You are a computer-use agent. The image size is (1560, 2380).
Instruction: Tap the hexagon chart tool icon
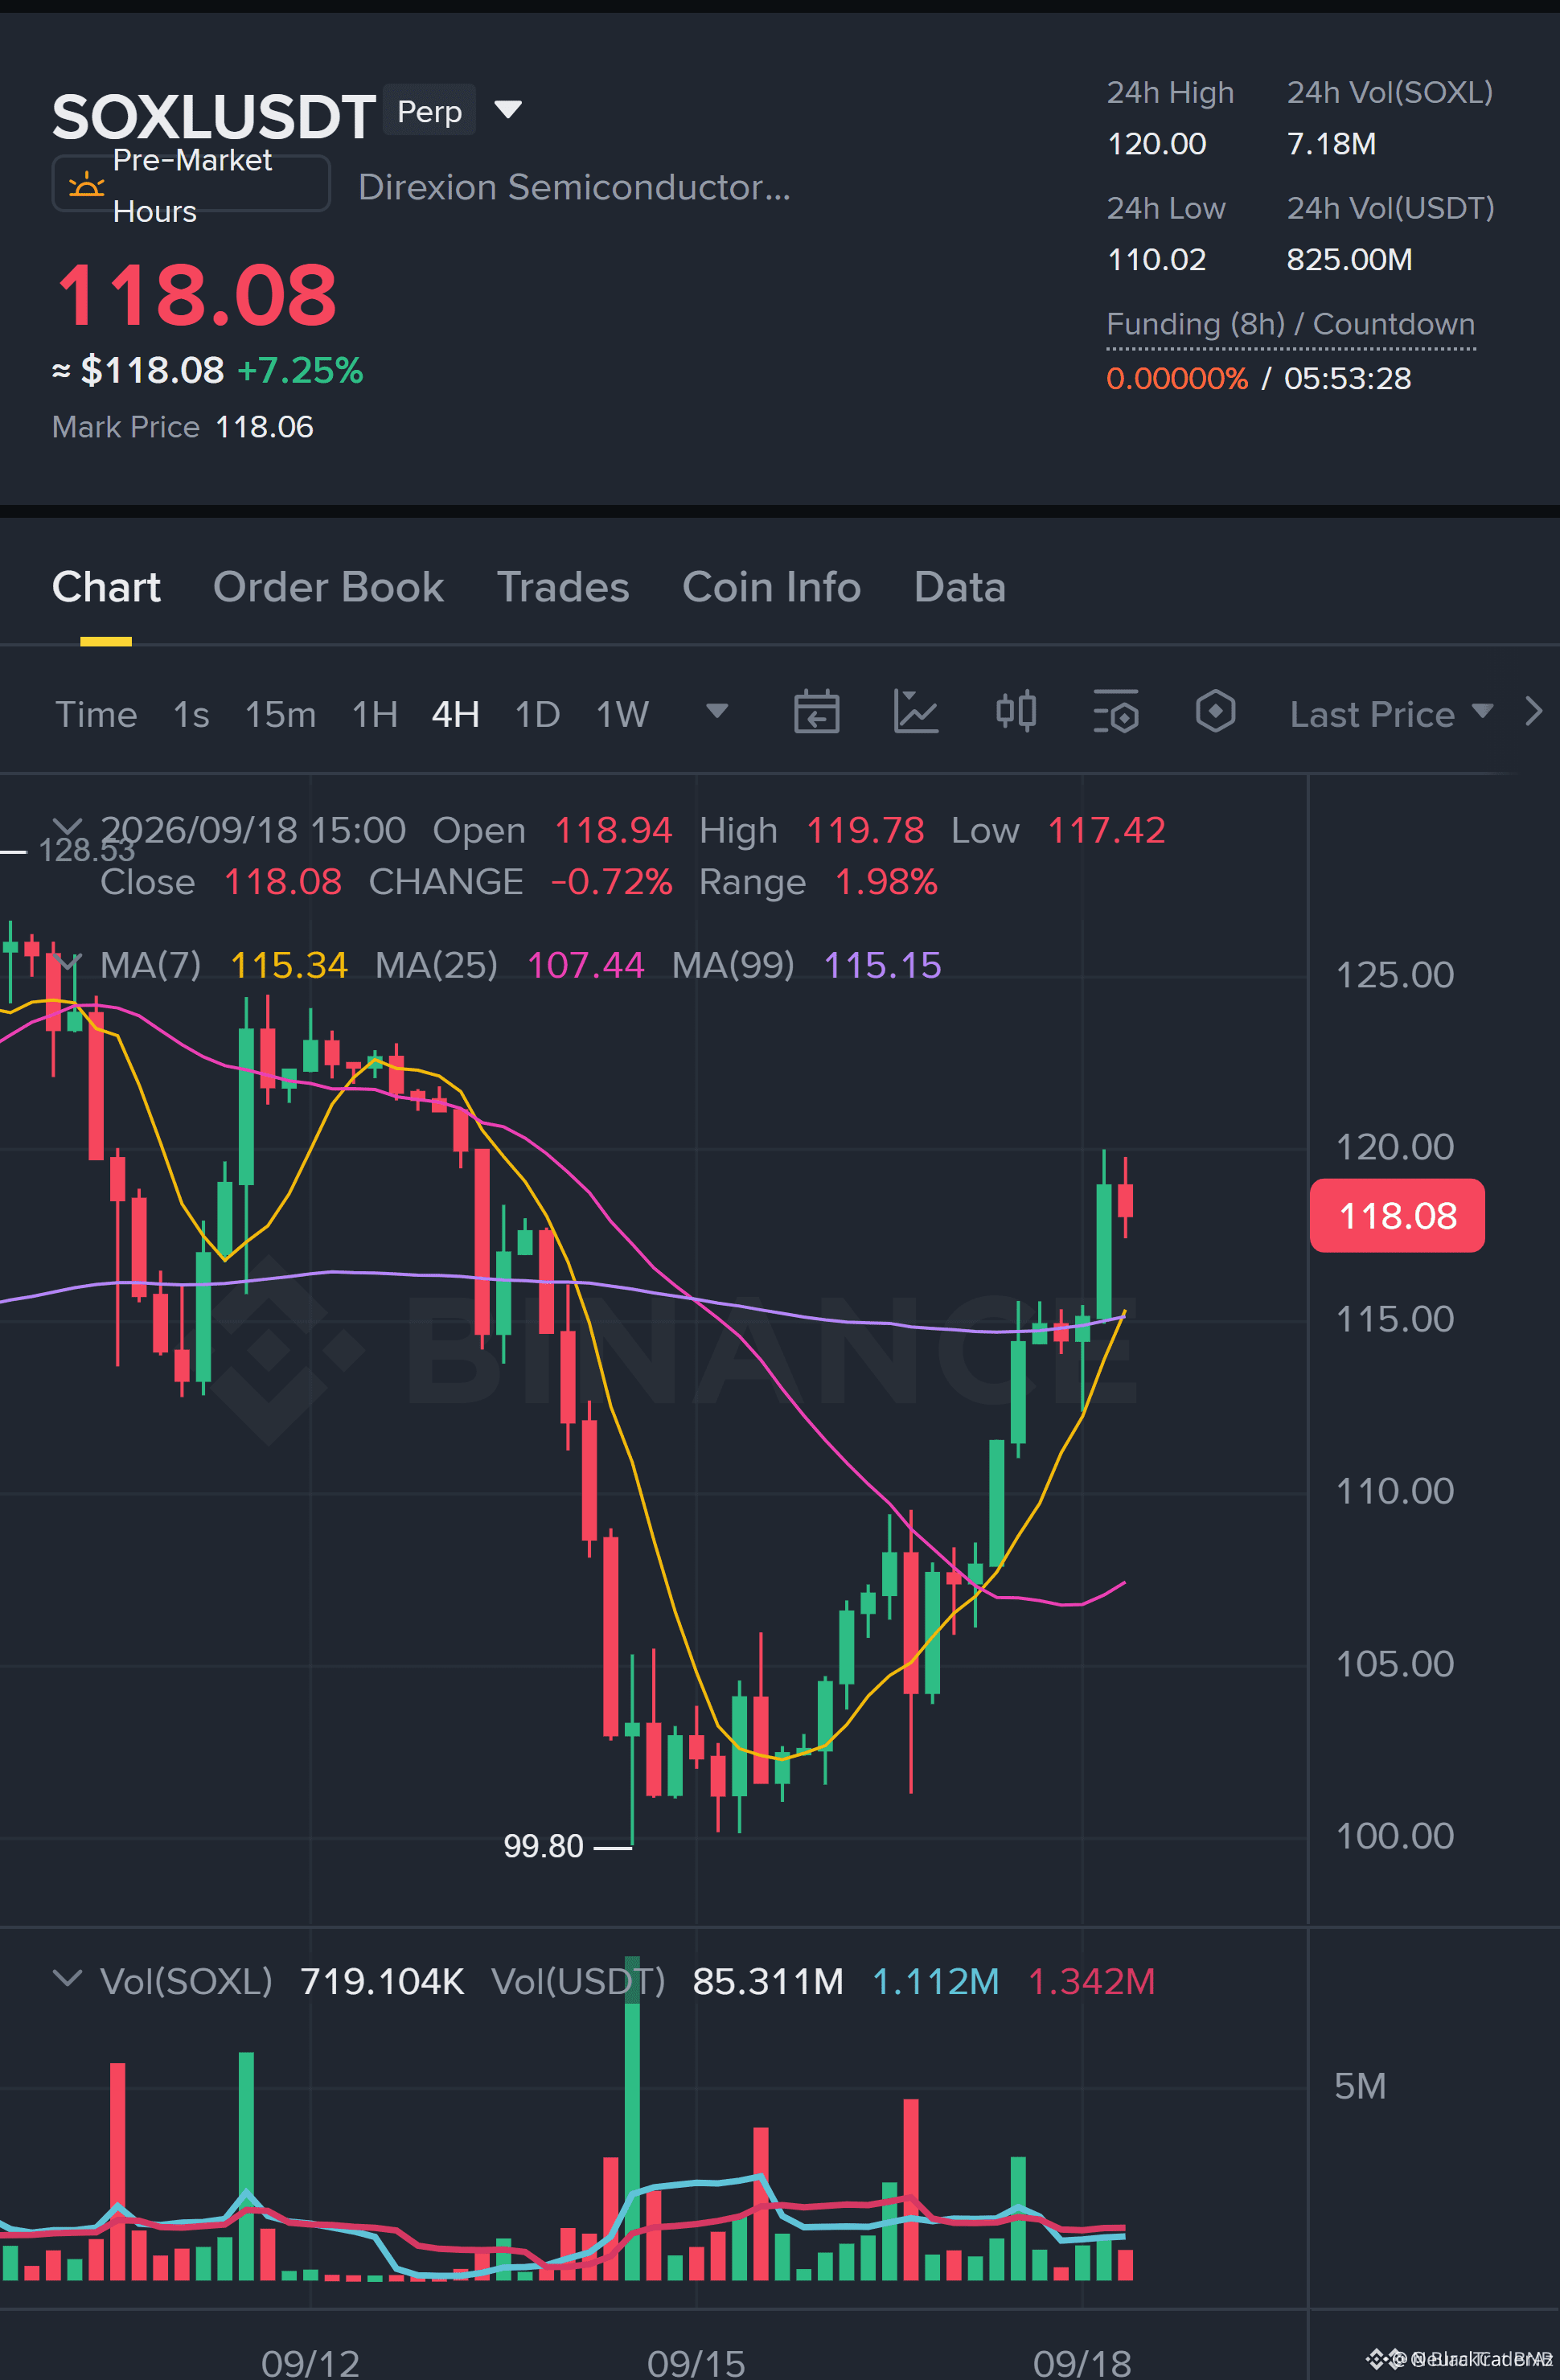coord(1215,712)
